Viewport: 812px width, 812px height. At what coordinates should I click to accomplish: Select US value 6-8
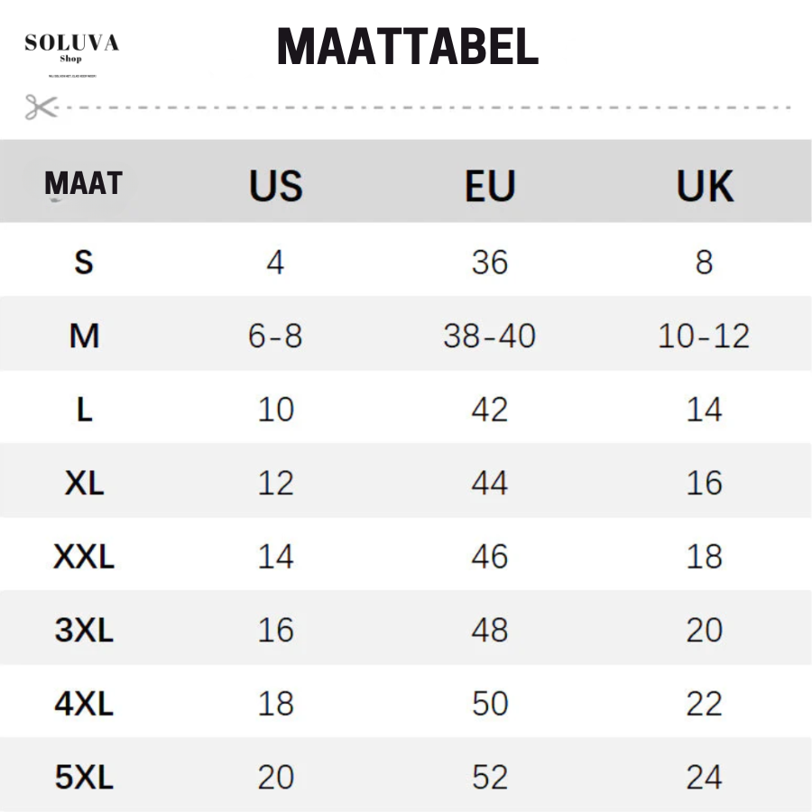tap(276, 337)
